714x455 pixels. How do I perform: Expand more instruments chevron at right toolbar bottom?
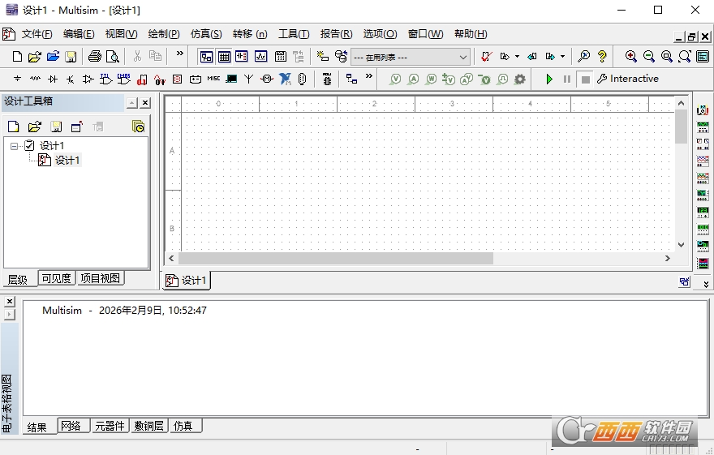pyautogui.click(x=705, y=285)
